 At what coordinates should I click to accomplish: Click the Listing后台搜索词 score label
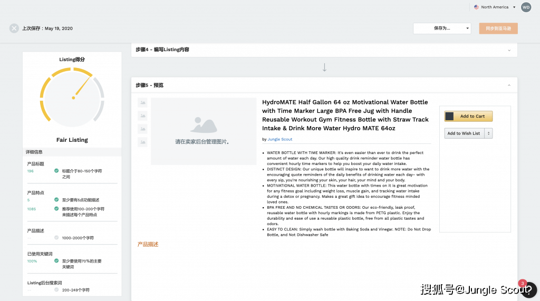(44, 283)
